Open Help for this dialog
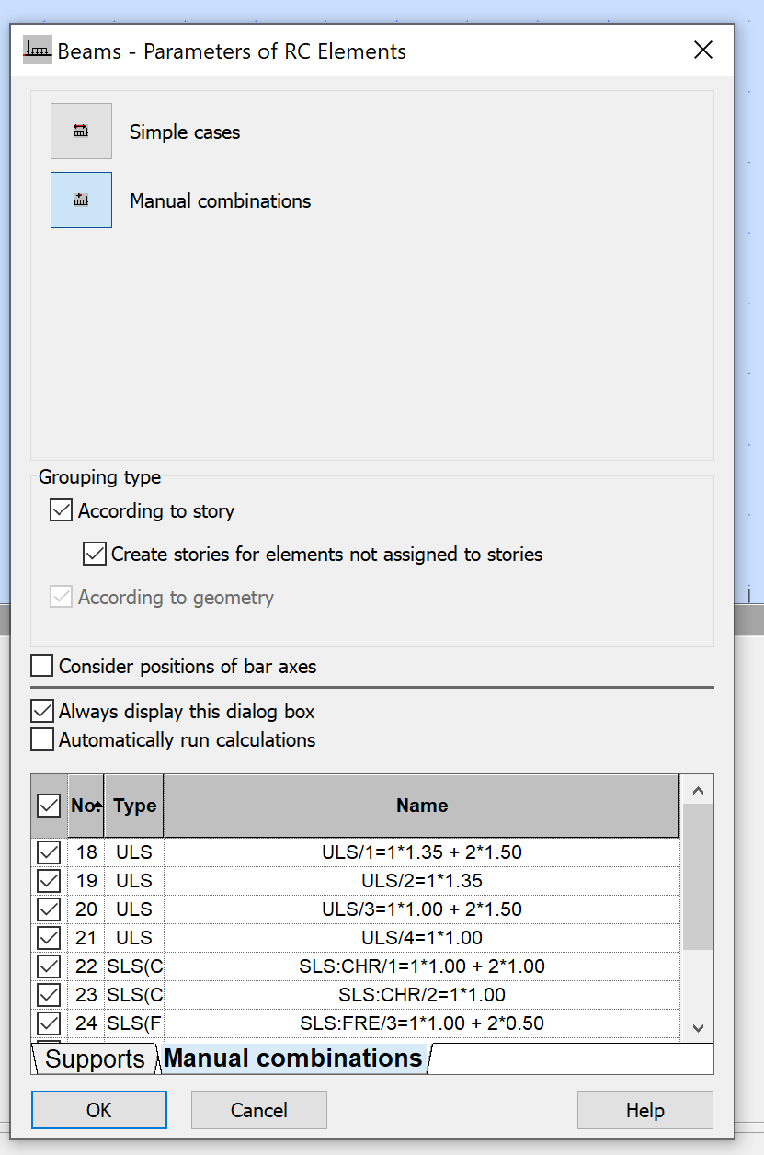The image size is (764, 1155). coord(644,1110)
